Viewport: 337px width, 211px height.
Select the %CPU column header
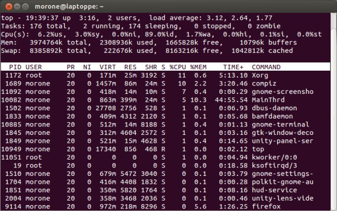(x=178, y=67)
